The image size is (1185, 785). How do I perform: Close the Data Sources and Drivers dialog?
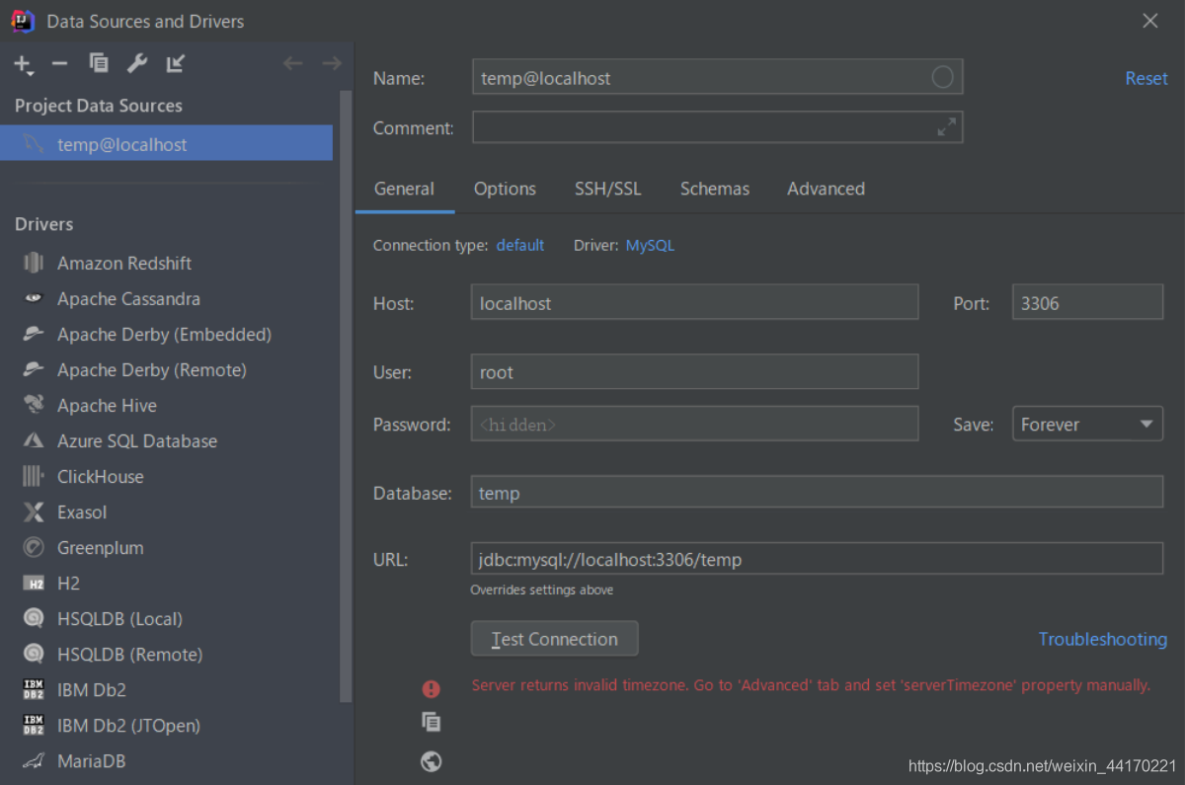tap(1150, 21)
